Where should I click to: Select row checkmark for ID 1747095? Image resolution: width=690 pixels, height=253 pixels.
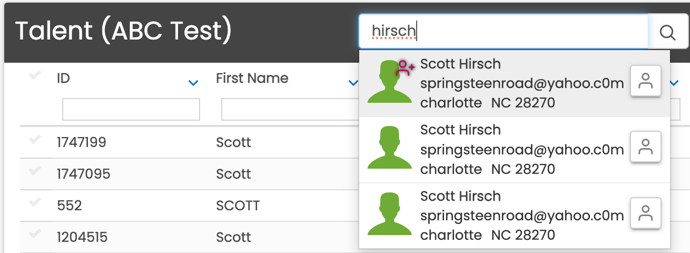click(x=35, y=171)
